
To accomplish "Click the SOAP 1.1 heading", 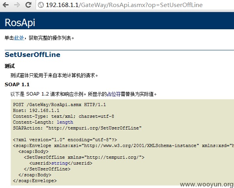I will tap(17, 85).
